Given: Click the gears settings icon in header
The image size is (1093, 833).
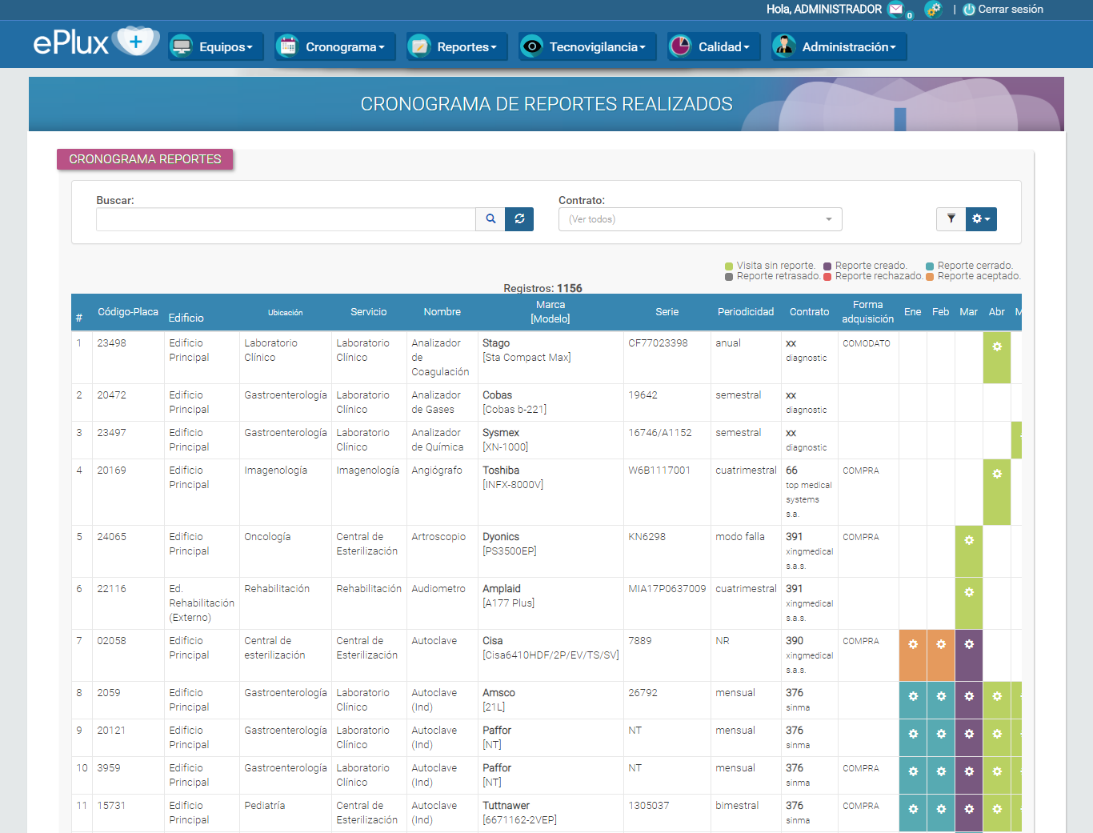Looking at the screenshot, I should (933, 10).
